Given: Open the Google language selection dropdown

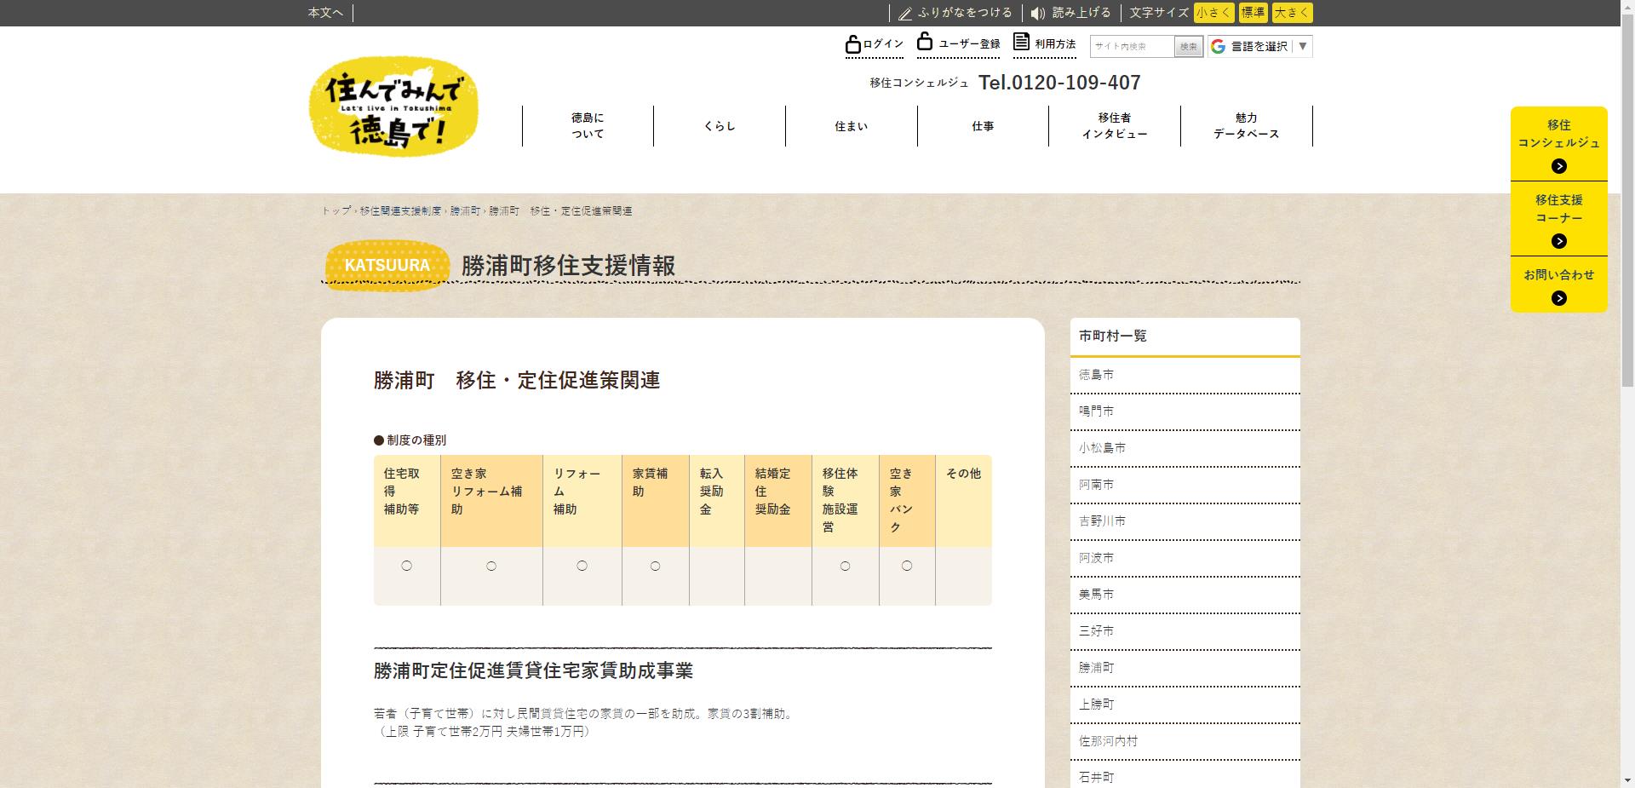Looking at the screenshot, I should 1259,46.
